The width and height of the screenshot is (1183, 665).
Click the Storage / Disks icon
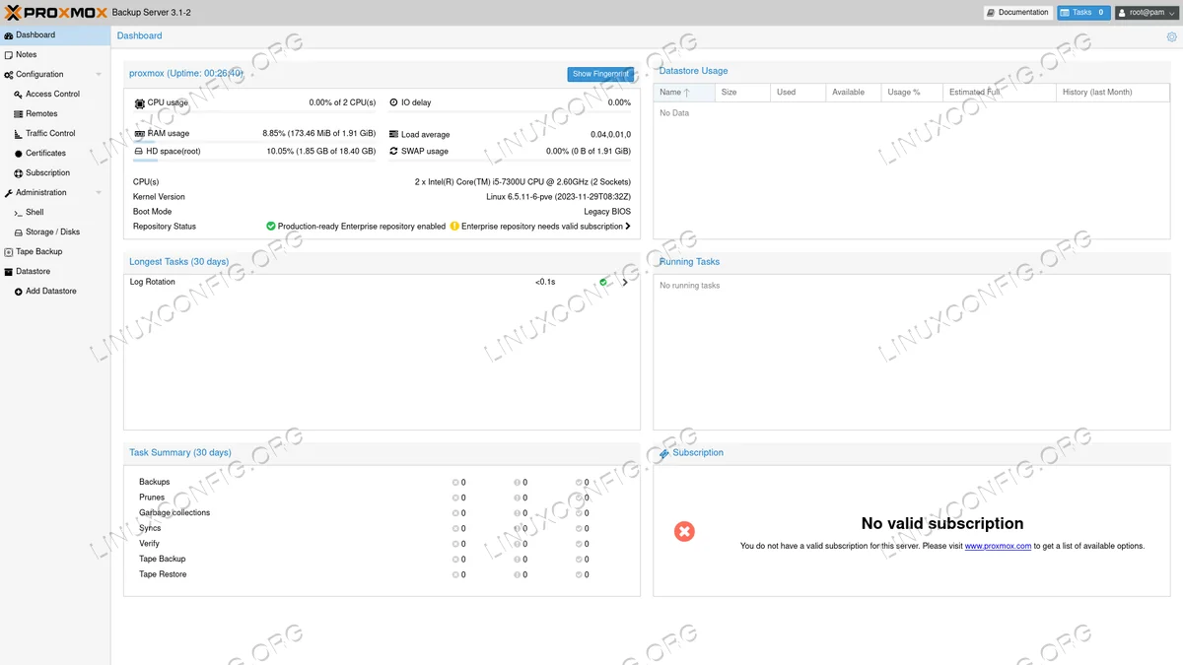18,233
